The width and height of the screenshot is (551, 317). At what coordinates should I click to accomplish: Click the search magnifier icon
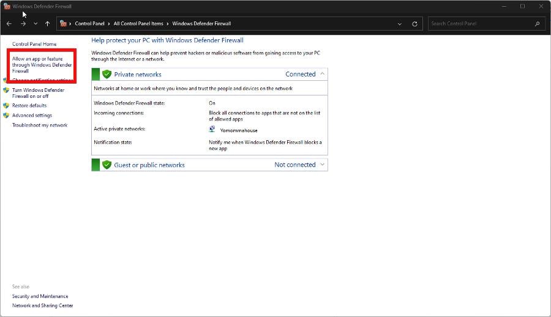[x=538, y=23]
